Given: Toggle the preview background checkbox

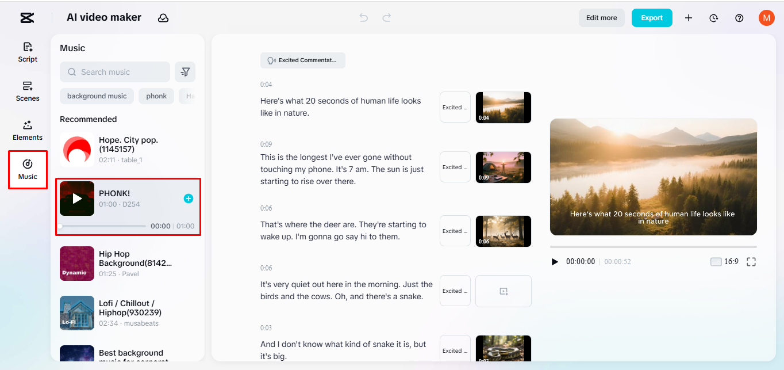Looking at the screenshot, I should pyautogui.click(x=716, y=261).
